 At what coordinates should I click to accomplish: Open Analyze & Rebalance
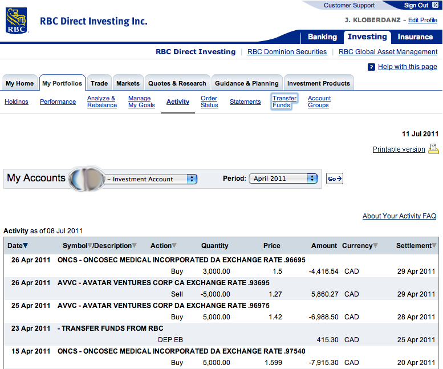[x=102, y=102]
